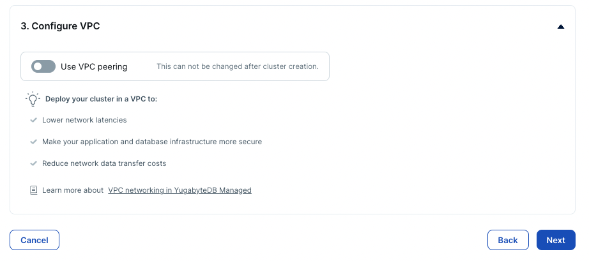Click the lightbulb tip icon

pos(33,99)
